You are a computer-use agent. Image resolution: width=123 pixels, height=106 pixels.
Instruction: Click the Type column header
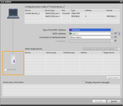tap(77, 10)
